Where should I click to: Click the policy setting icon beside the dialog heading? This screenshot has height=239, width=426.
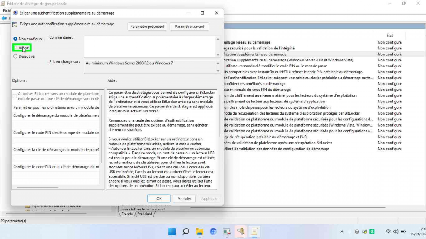[15, 24]
